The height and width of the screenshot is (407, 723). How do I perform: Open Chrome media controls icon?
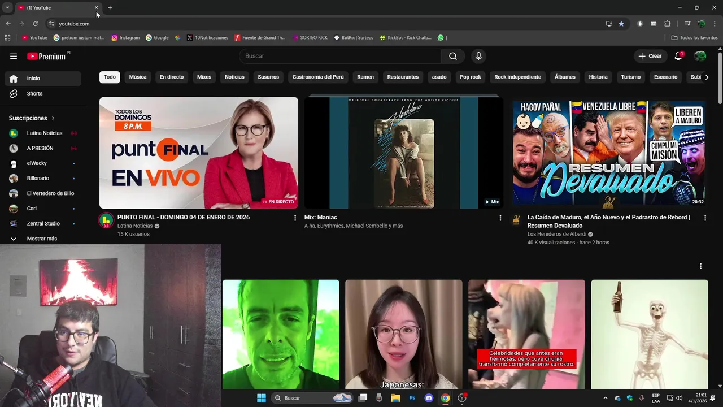pyautogui.click(x=687, y=24)
